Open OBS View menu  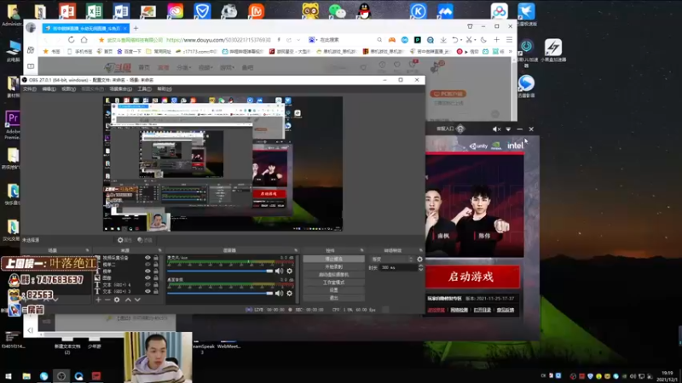click(68, 89)
